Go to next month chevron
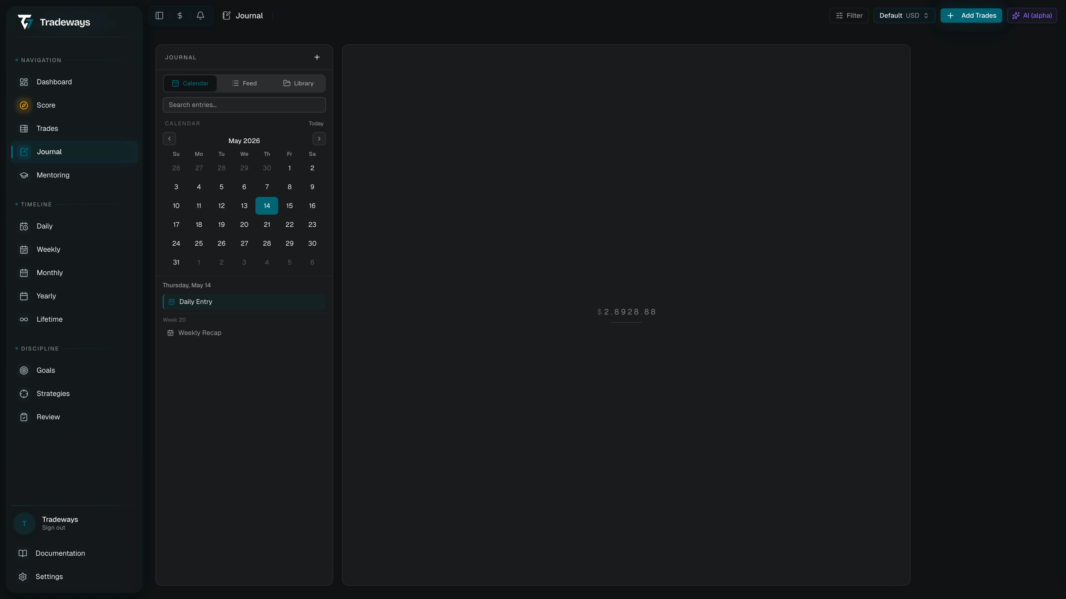This screenshot has width=1066, height=599. 319,138
